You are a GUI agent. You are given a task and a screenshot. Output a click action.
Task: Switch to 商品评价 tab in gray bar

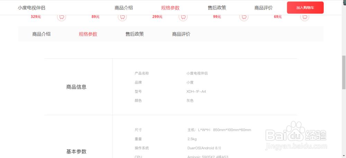coord(181,34)
